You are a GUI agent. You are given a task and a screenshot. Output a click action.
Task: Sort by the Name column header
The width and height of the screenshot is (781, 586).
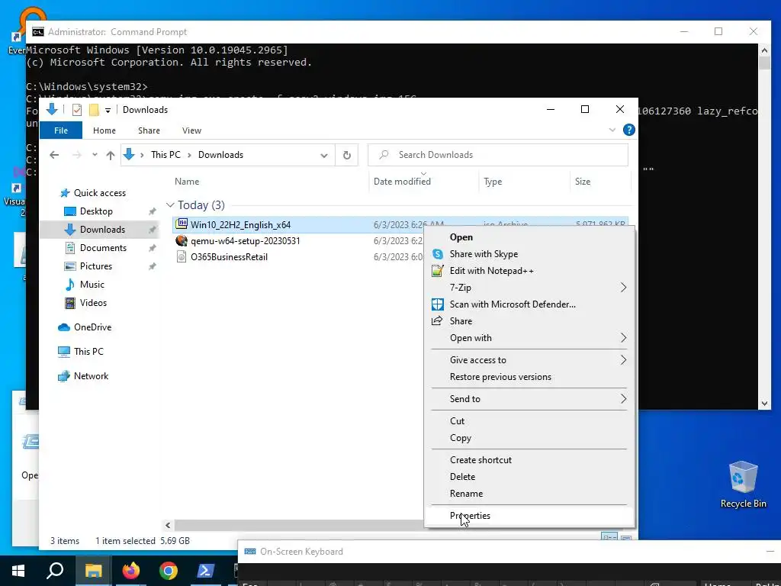point(187,182)
